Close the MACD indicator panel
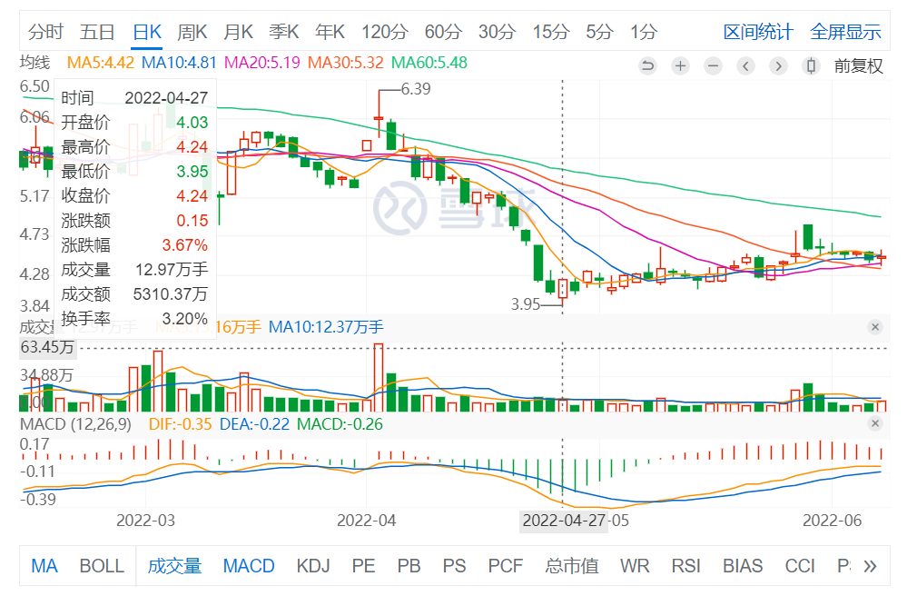Screen dimensions: 907x596 875,424
